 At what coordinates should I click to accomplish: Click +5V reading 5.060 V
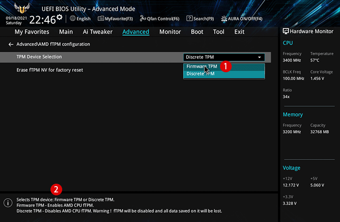point(317,185)
